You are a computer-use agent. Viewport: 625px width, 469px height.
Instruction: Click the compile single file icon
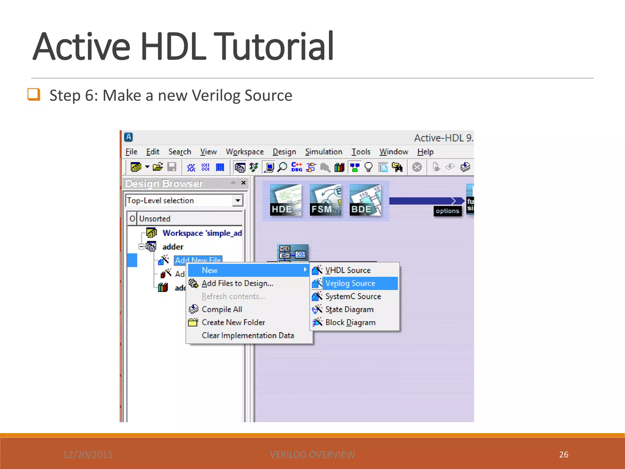[436, 167]
